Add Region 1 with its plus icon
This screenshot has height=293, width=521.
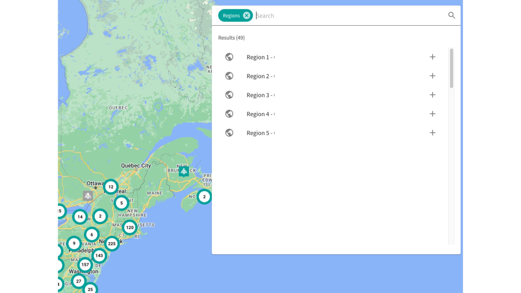433,57
